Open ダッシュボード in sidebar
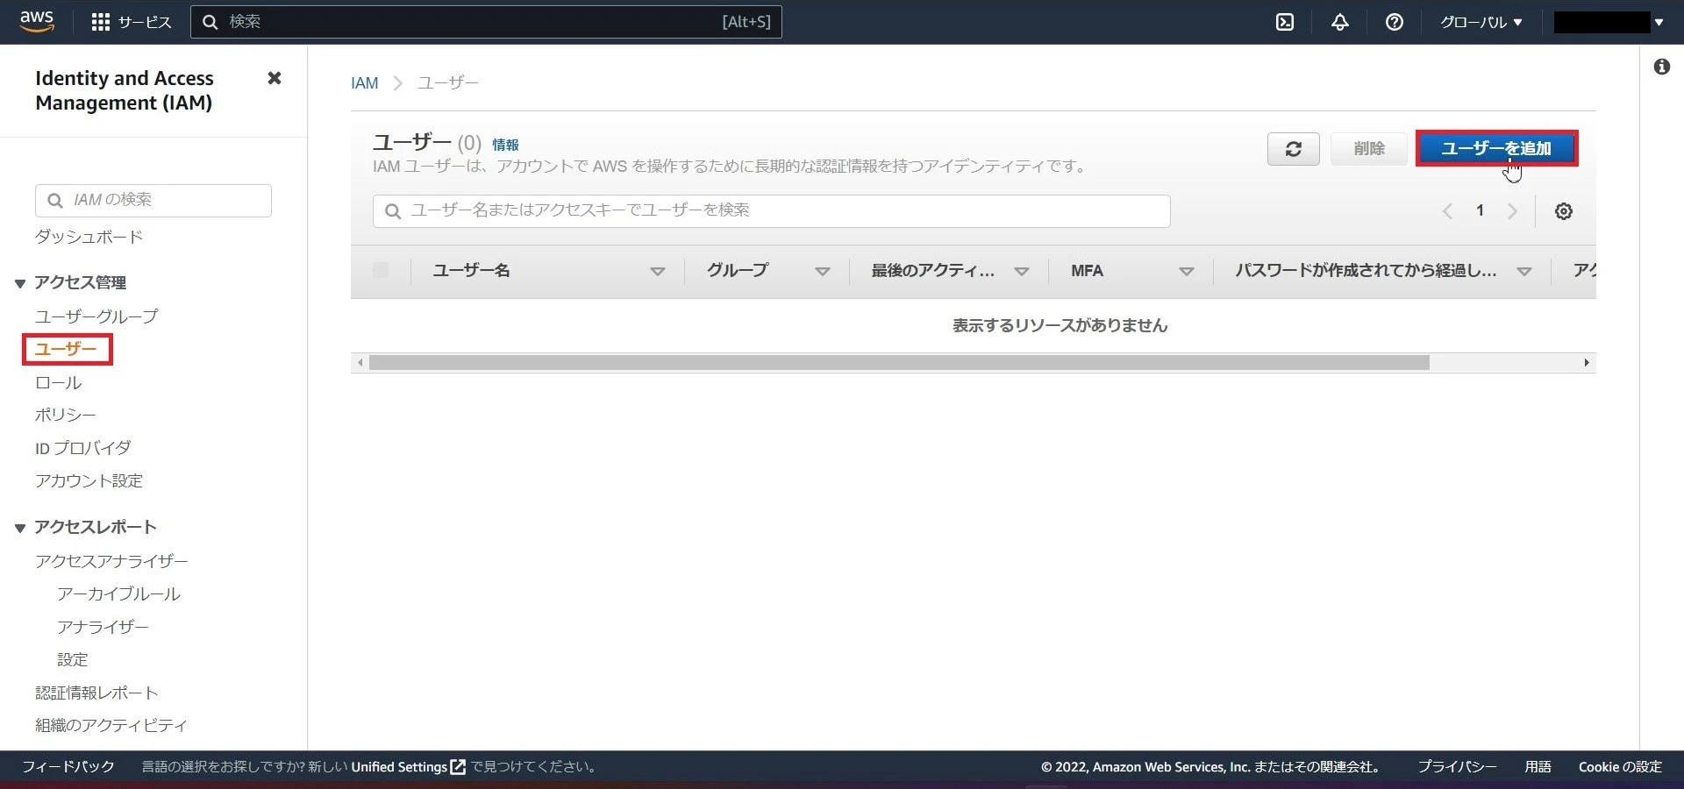 89,237
